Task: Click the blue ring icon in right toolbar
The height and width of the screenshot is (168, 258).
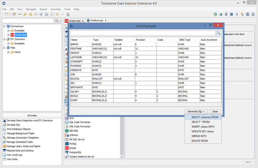Action: click(x=248, y=14)
